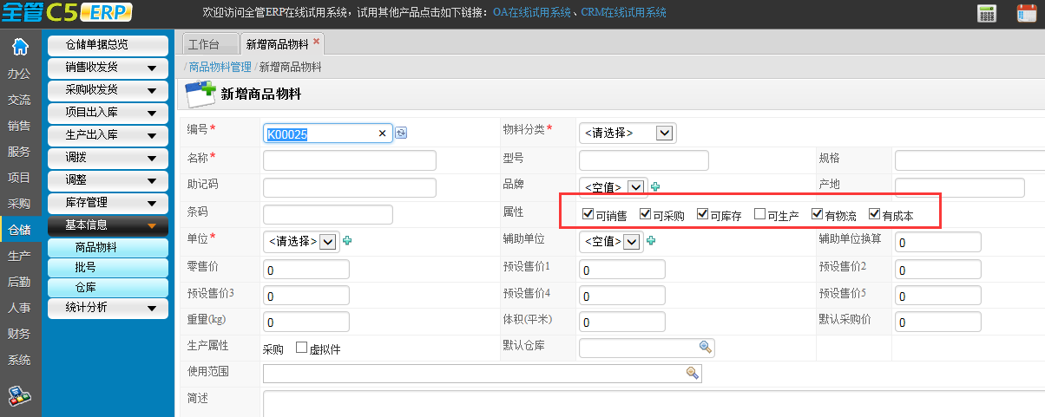The height and width of the screenshot is (417, 1045).
Task: Click the 新增商品物料 header icon
Action: (200, 94)
